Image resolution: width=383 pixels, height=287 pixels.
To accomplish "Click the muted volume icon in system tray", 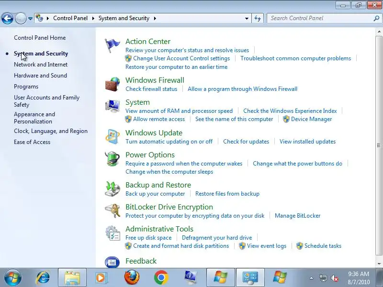I will coord(334,278).
